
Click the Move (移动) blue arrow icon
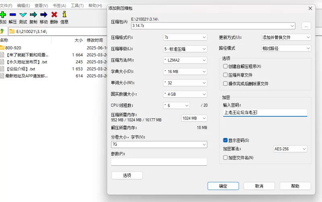pos(43,14)
